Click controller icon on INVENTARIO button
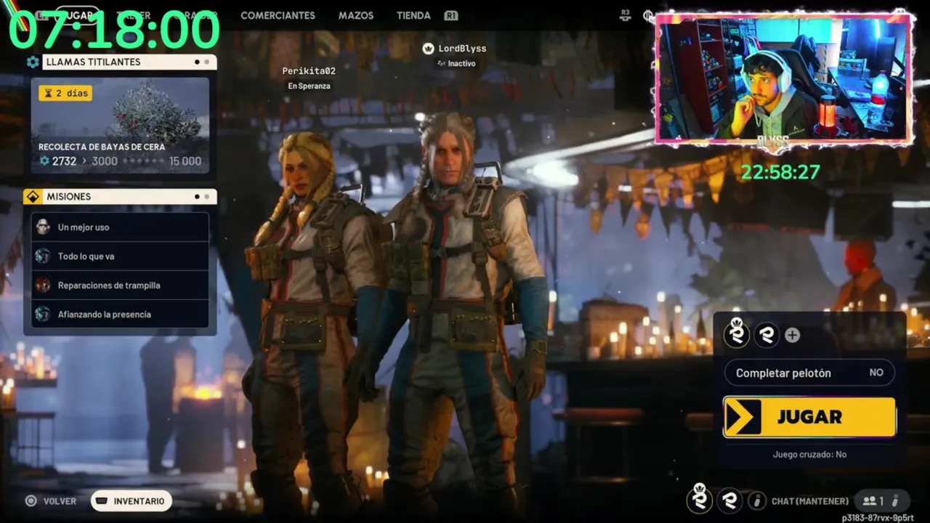930x523 pixels. pyautogui.click(x=102, y=501)
